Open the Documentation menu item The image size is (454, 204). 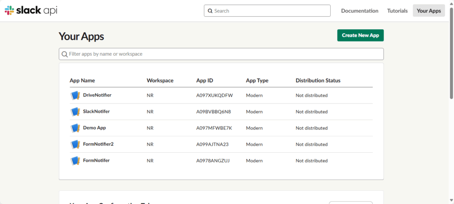coord(360,11)
